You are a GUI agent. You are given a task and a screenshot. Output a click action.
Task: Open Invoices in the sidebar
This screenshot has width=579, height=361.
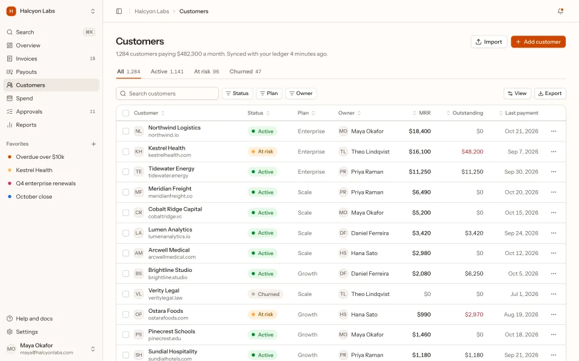click(51, 58)
